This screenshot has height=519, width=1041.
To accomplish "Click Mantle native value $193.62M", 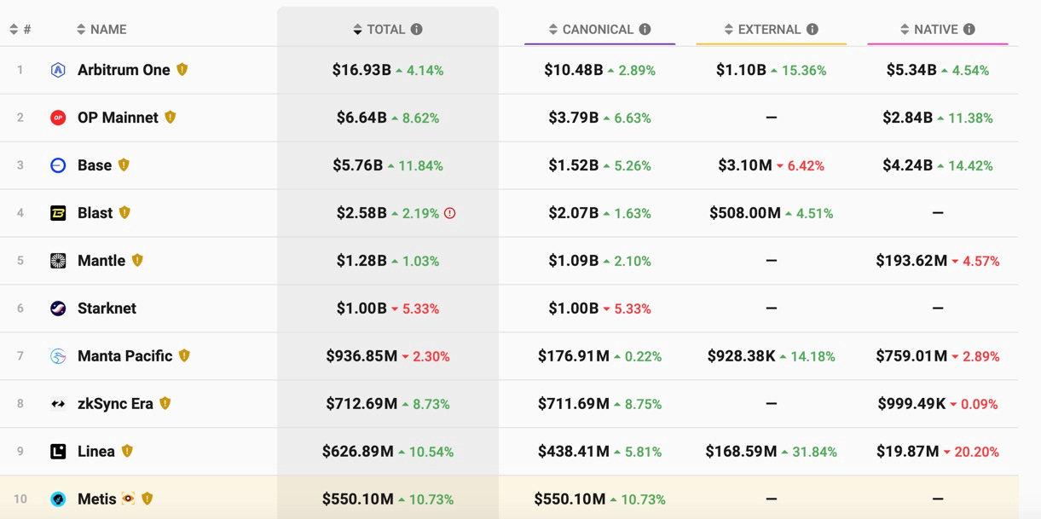I will click(911, 261).
